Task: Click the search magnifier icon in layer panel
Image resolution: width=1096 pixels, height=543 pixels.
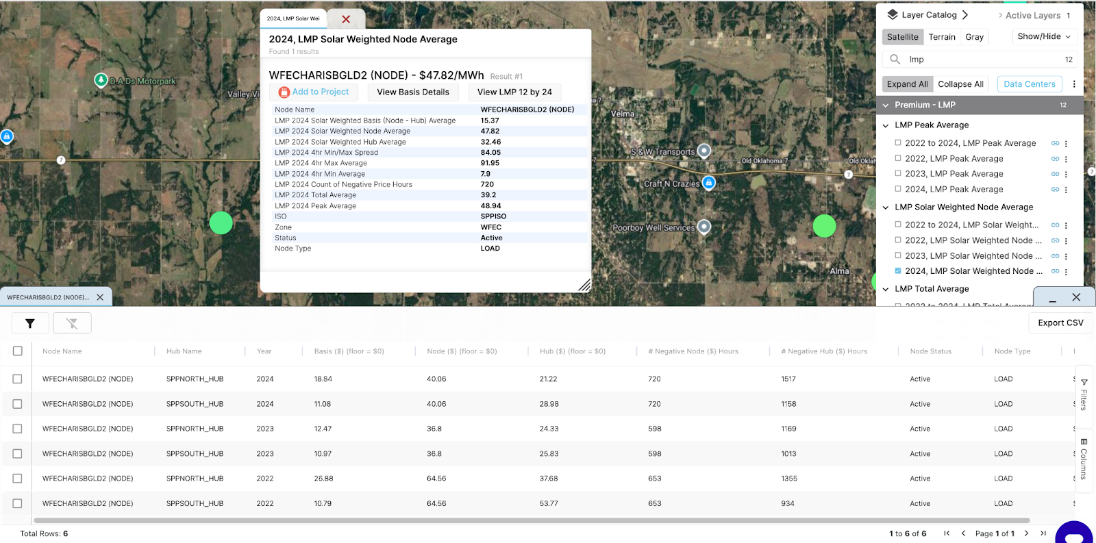Action: click(895, 60)
